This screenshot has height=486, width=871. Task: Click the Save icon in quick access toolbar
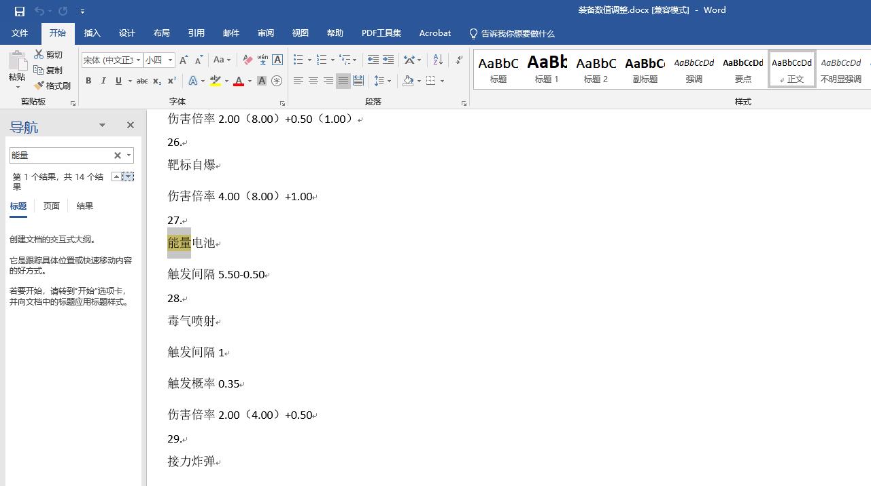19,11
